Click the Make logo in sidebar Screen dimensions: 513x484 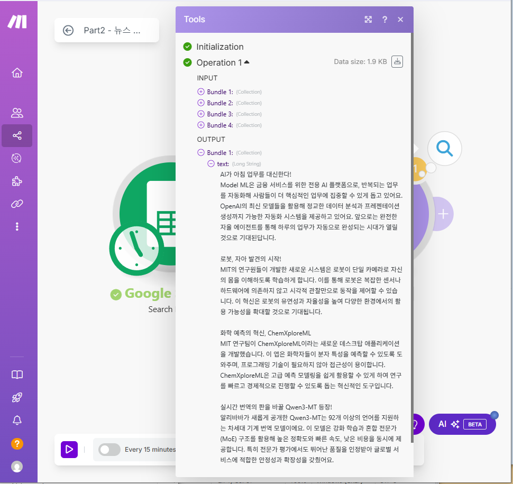pyautogui.click(x=17, y=22)
